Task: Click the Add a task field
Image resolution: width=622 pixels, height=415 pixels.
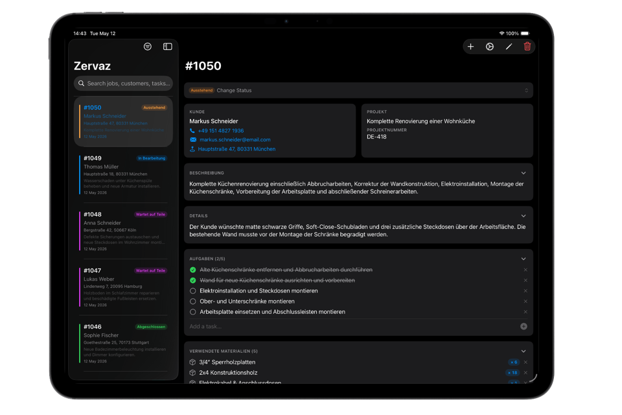Action: pyautogui.click(x=352, y=326)
